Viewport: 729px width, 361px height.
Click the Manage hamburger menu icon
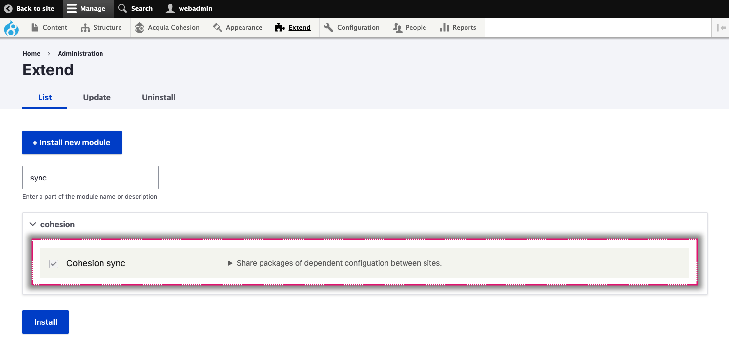[x=72, y=8]
